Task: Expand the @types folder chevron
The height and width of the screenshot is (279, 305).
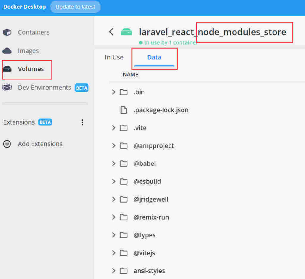Action: [113, 235]
